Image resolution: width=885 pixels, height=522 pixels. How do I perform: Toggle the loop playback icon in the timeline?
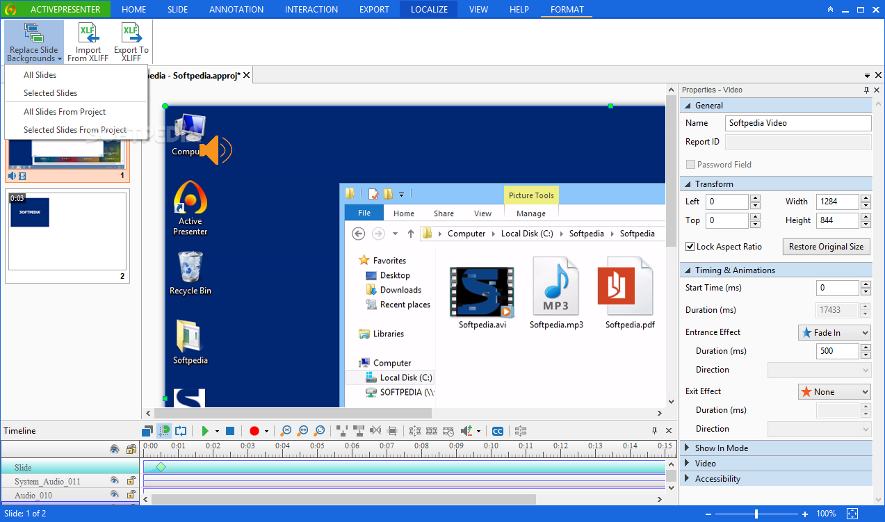coord(180,431)
